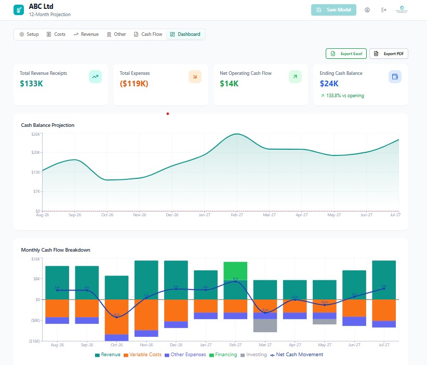427x365 pixels.
Task: Click the 12-Month Projection subtitle
Action: 50,15
